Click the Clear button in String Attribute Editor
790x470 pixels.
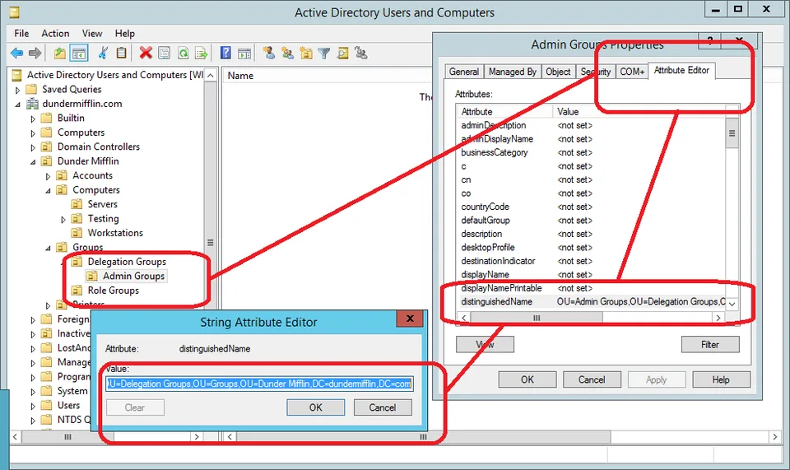pyautogui.click(x=134, y=407)
